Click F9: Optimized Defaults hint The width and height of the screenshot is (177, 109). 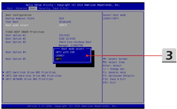tap(118, 76)
